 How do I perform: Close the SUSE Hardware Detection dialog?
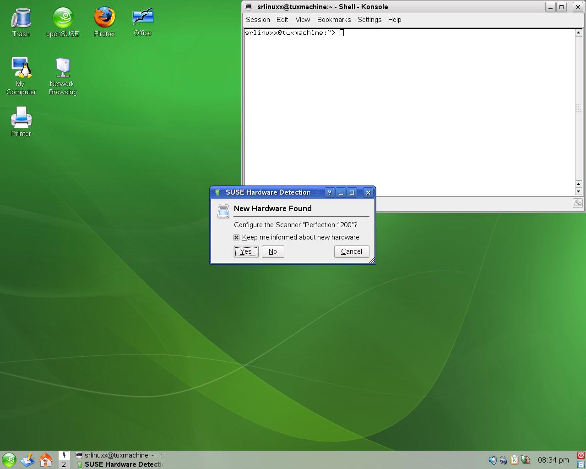(x=368, y=193)
